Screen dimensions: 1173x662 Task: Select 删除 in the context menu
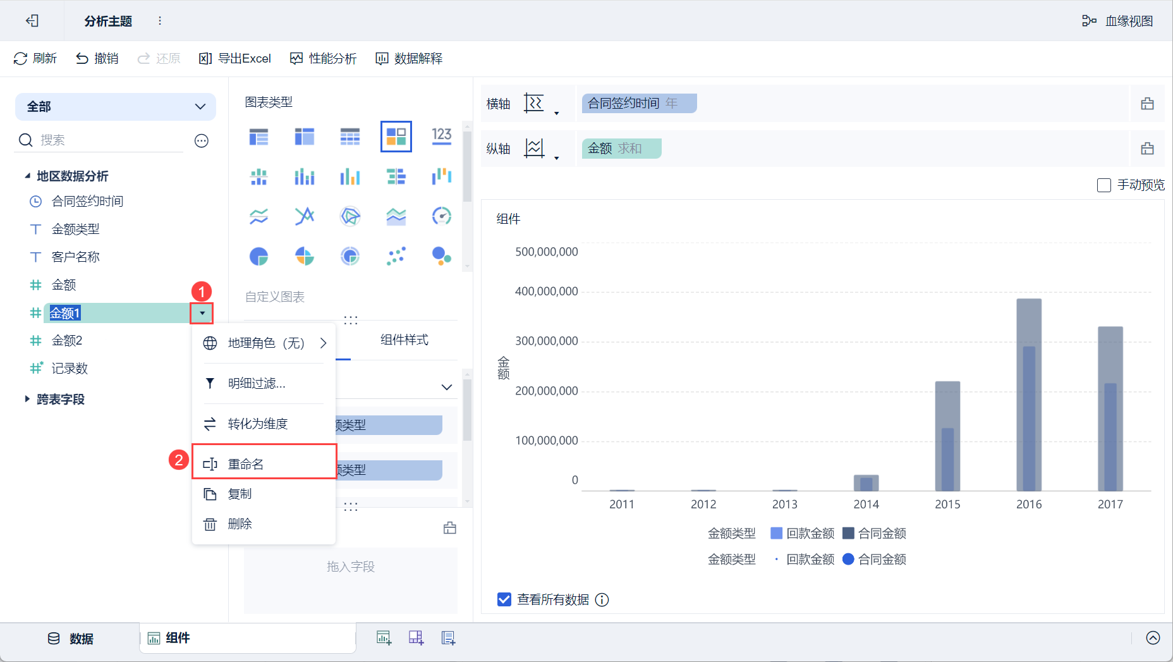[264, 524]
